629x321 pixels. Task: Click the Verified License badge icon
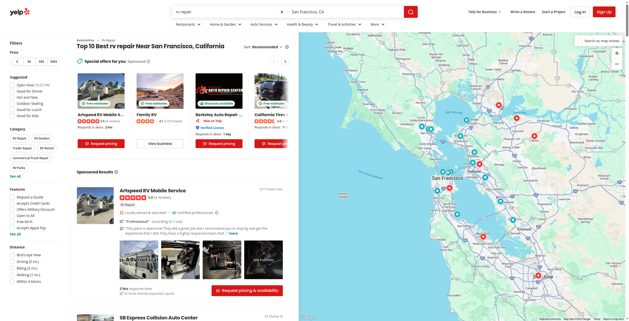197,127
